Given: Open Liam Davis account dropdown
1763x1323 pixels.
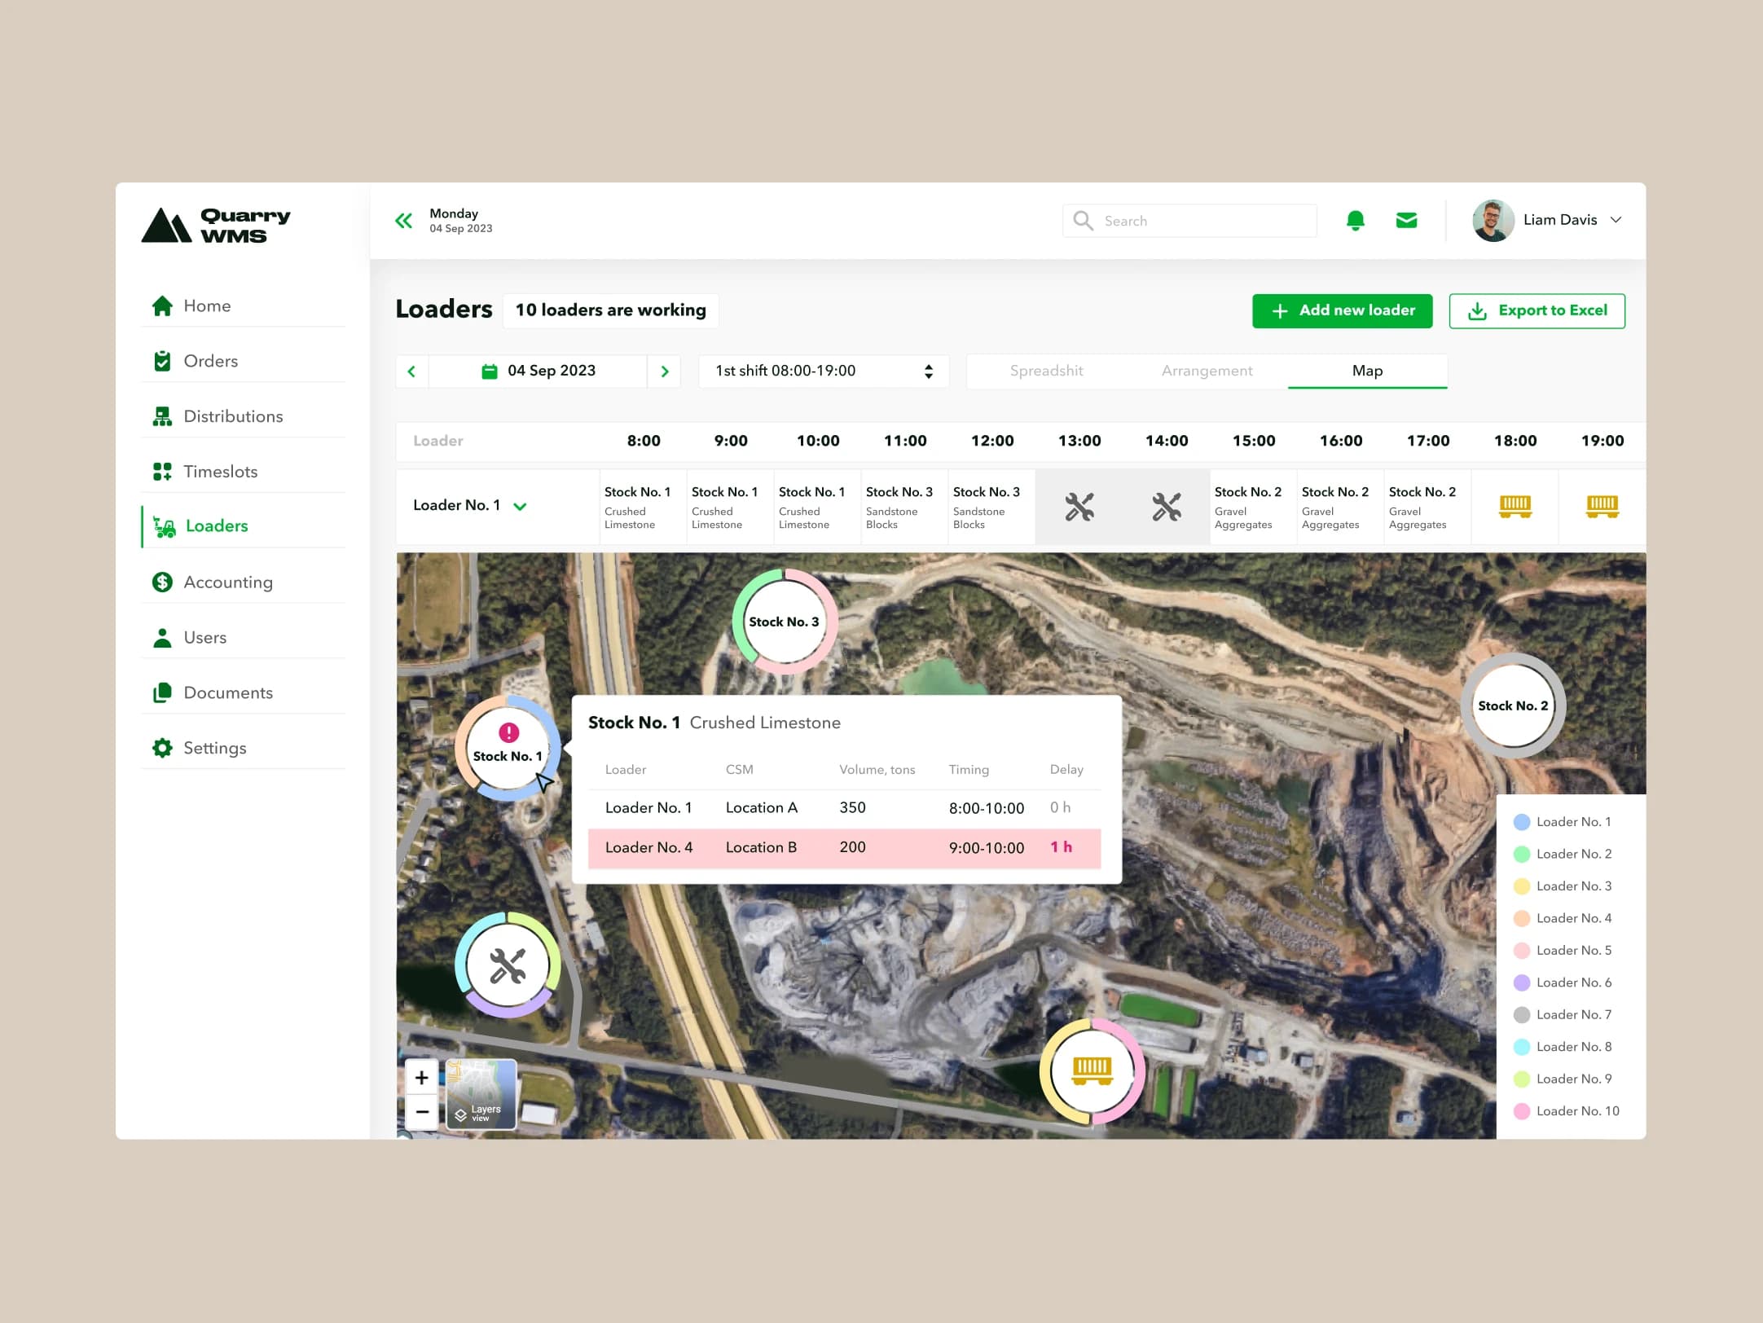Looking at the screenshot, I should point(1616,220).
